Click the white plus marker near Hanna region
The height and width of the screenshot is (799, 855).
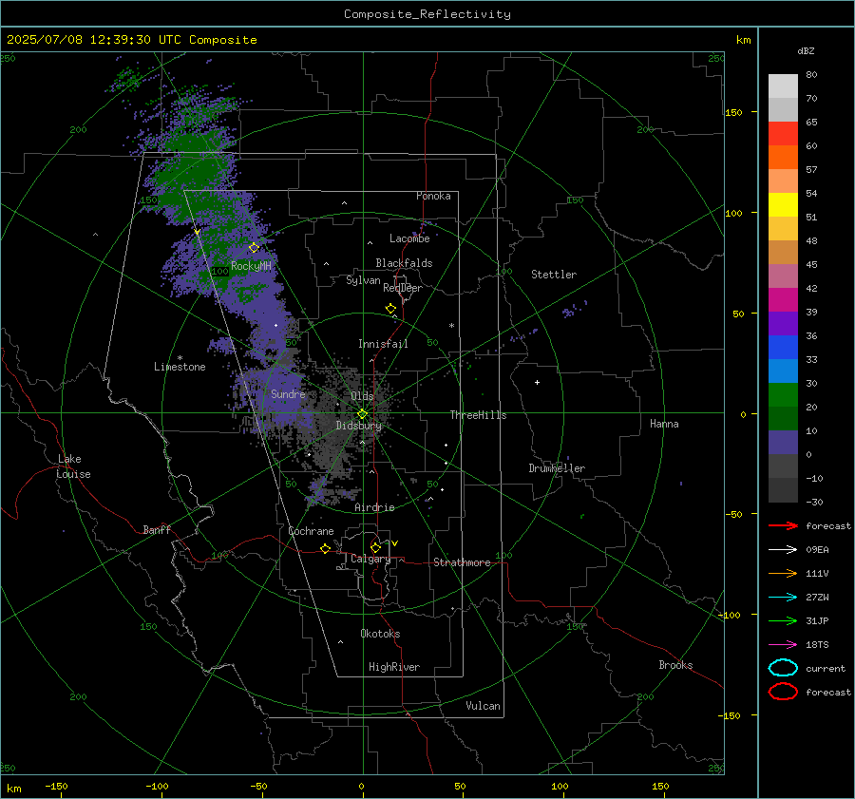point(537,382)
